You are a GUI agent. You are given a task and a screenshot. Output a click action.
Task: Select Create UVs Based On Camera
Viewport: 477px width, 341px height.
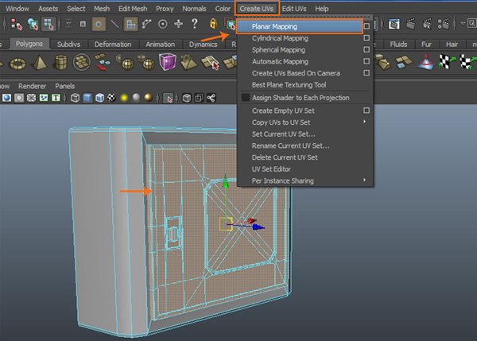point(296,73)
